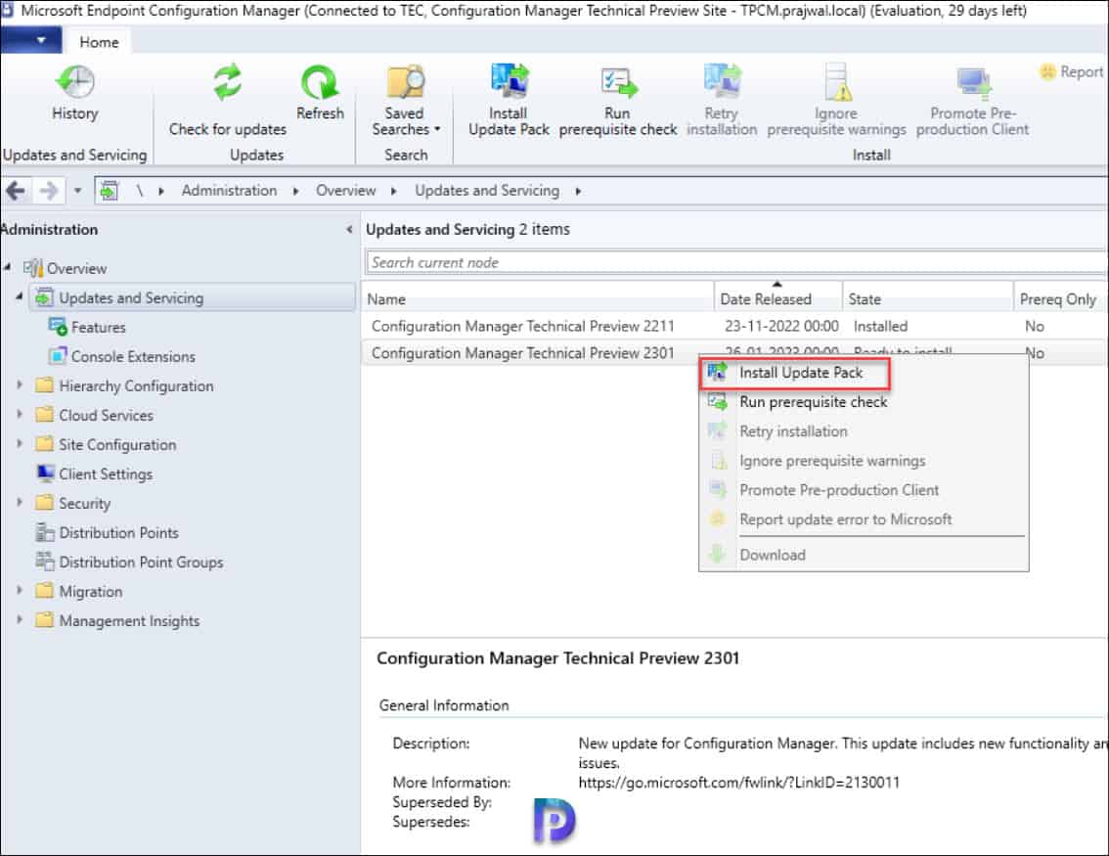The height and width of the screenshot is (856, 1109).
Task: Click the Report button in ribbon
Action: (1071, 71)
